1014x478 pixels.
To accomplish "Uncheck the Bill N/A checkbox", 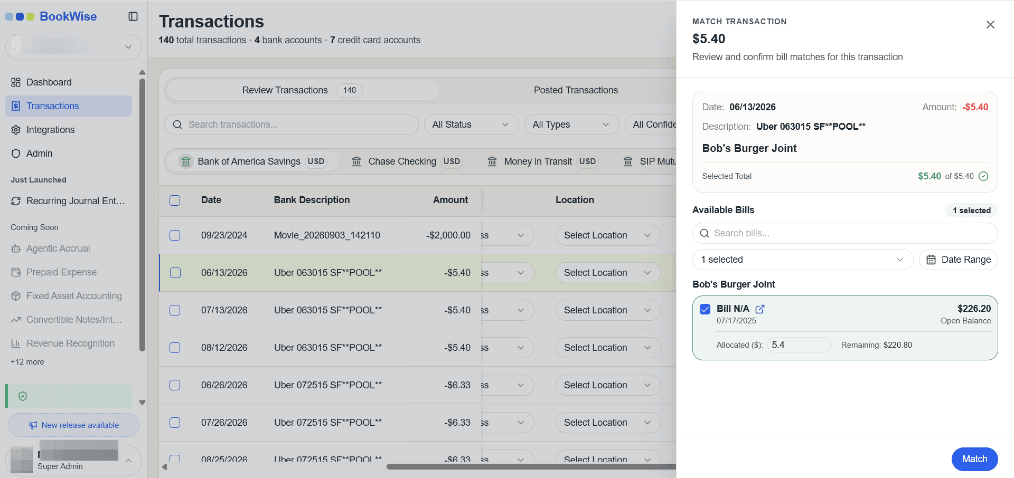I will click(x=705, y=309).
